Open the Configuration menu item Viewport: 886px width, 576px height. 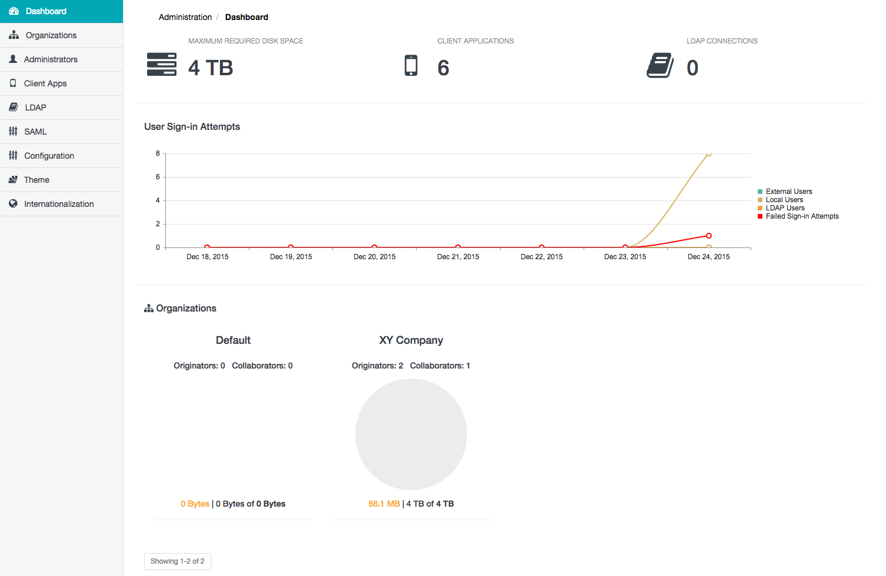49,156
